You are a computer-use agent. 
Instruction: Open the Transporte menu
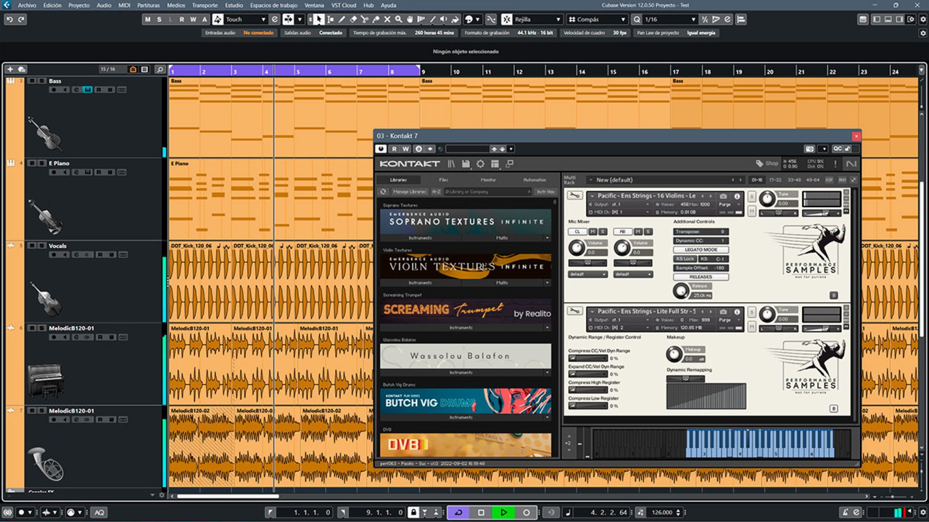point(205,5)
